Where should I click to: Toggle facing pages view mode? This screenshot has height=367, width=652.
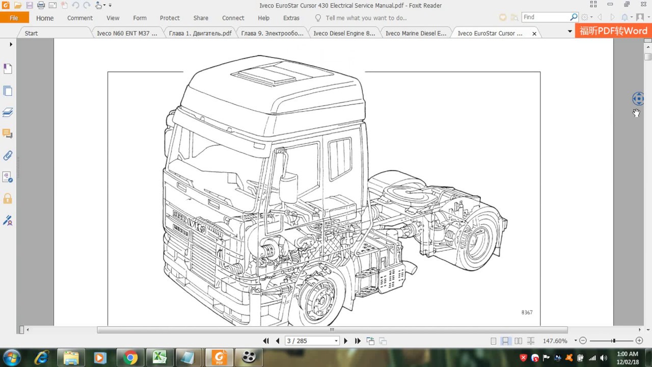click(518, 341)
